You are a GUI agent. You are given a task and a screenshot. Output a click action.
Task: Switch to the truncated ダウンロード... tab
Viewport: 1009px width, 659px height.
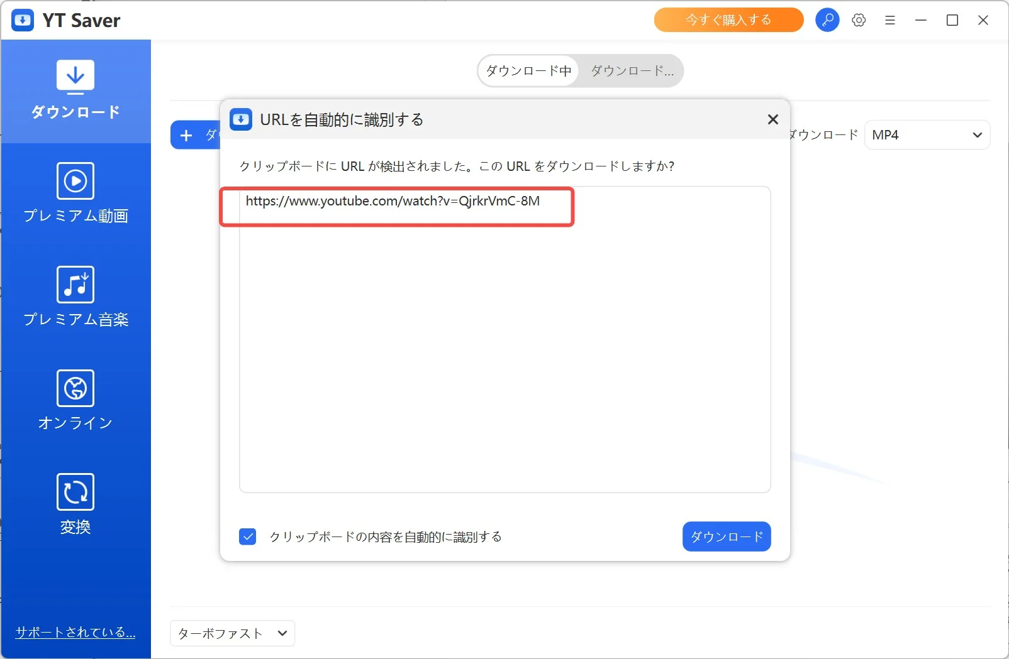tap(632, 71)
